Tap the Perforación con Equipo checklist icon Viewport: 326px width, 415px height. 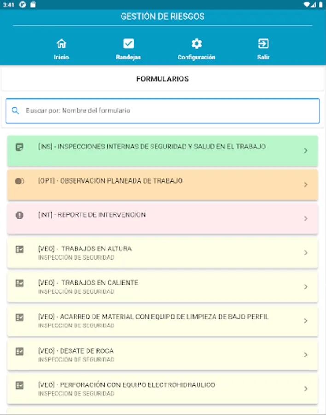tap(19, 385)
